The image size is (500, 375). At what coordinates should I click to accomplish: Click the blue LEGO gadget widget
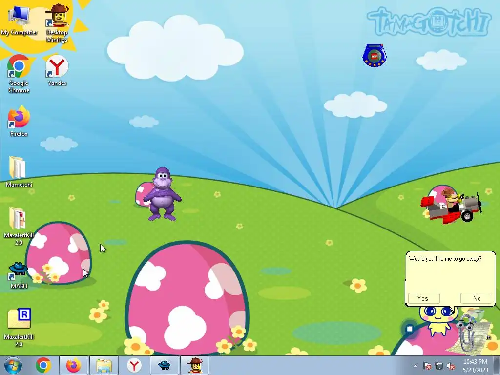click(x=375, y=56)
